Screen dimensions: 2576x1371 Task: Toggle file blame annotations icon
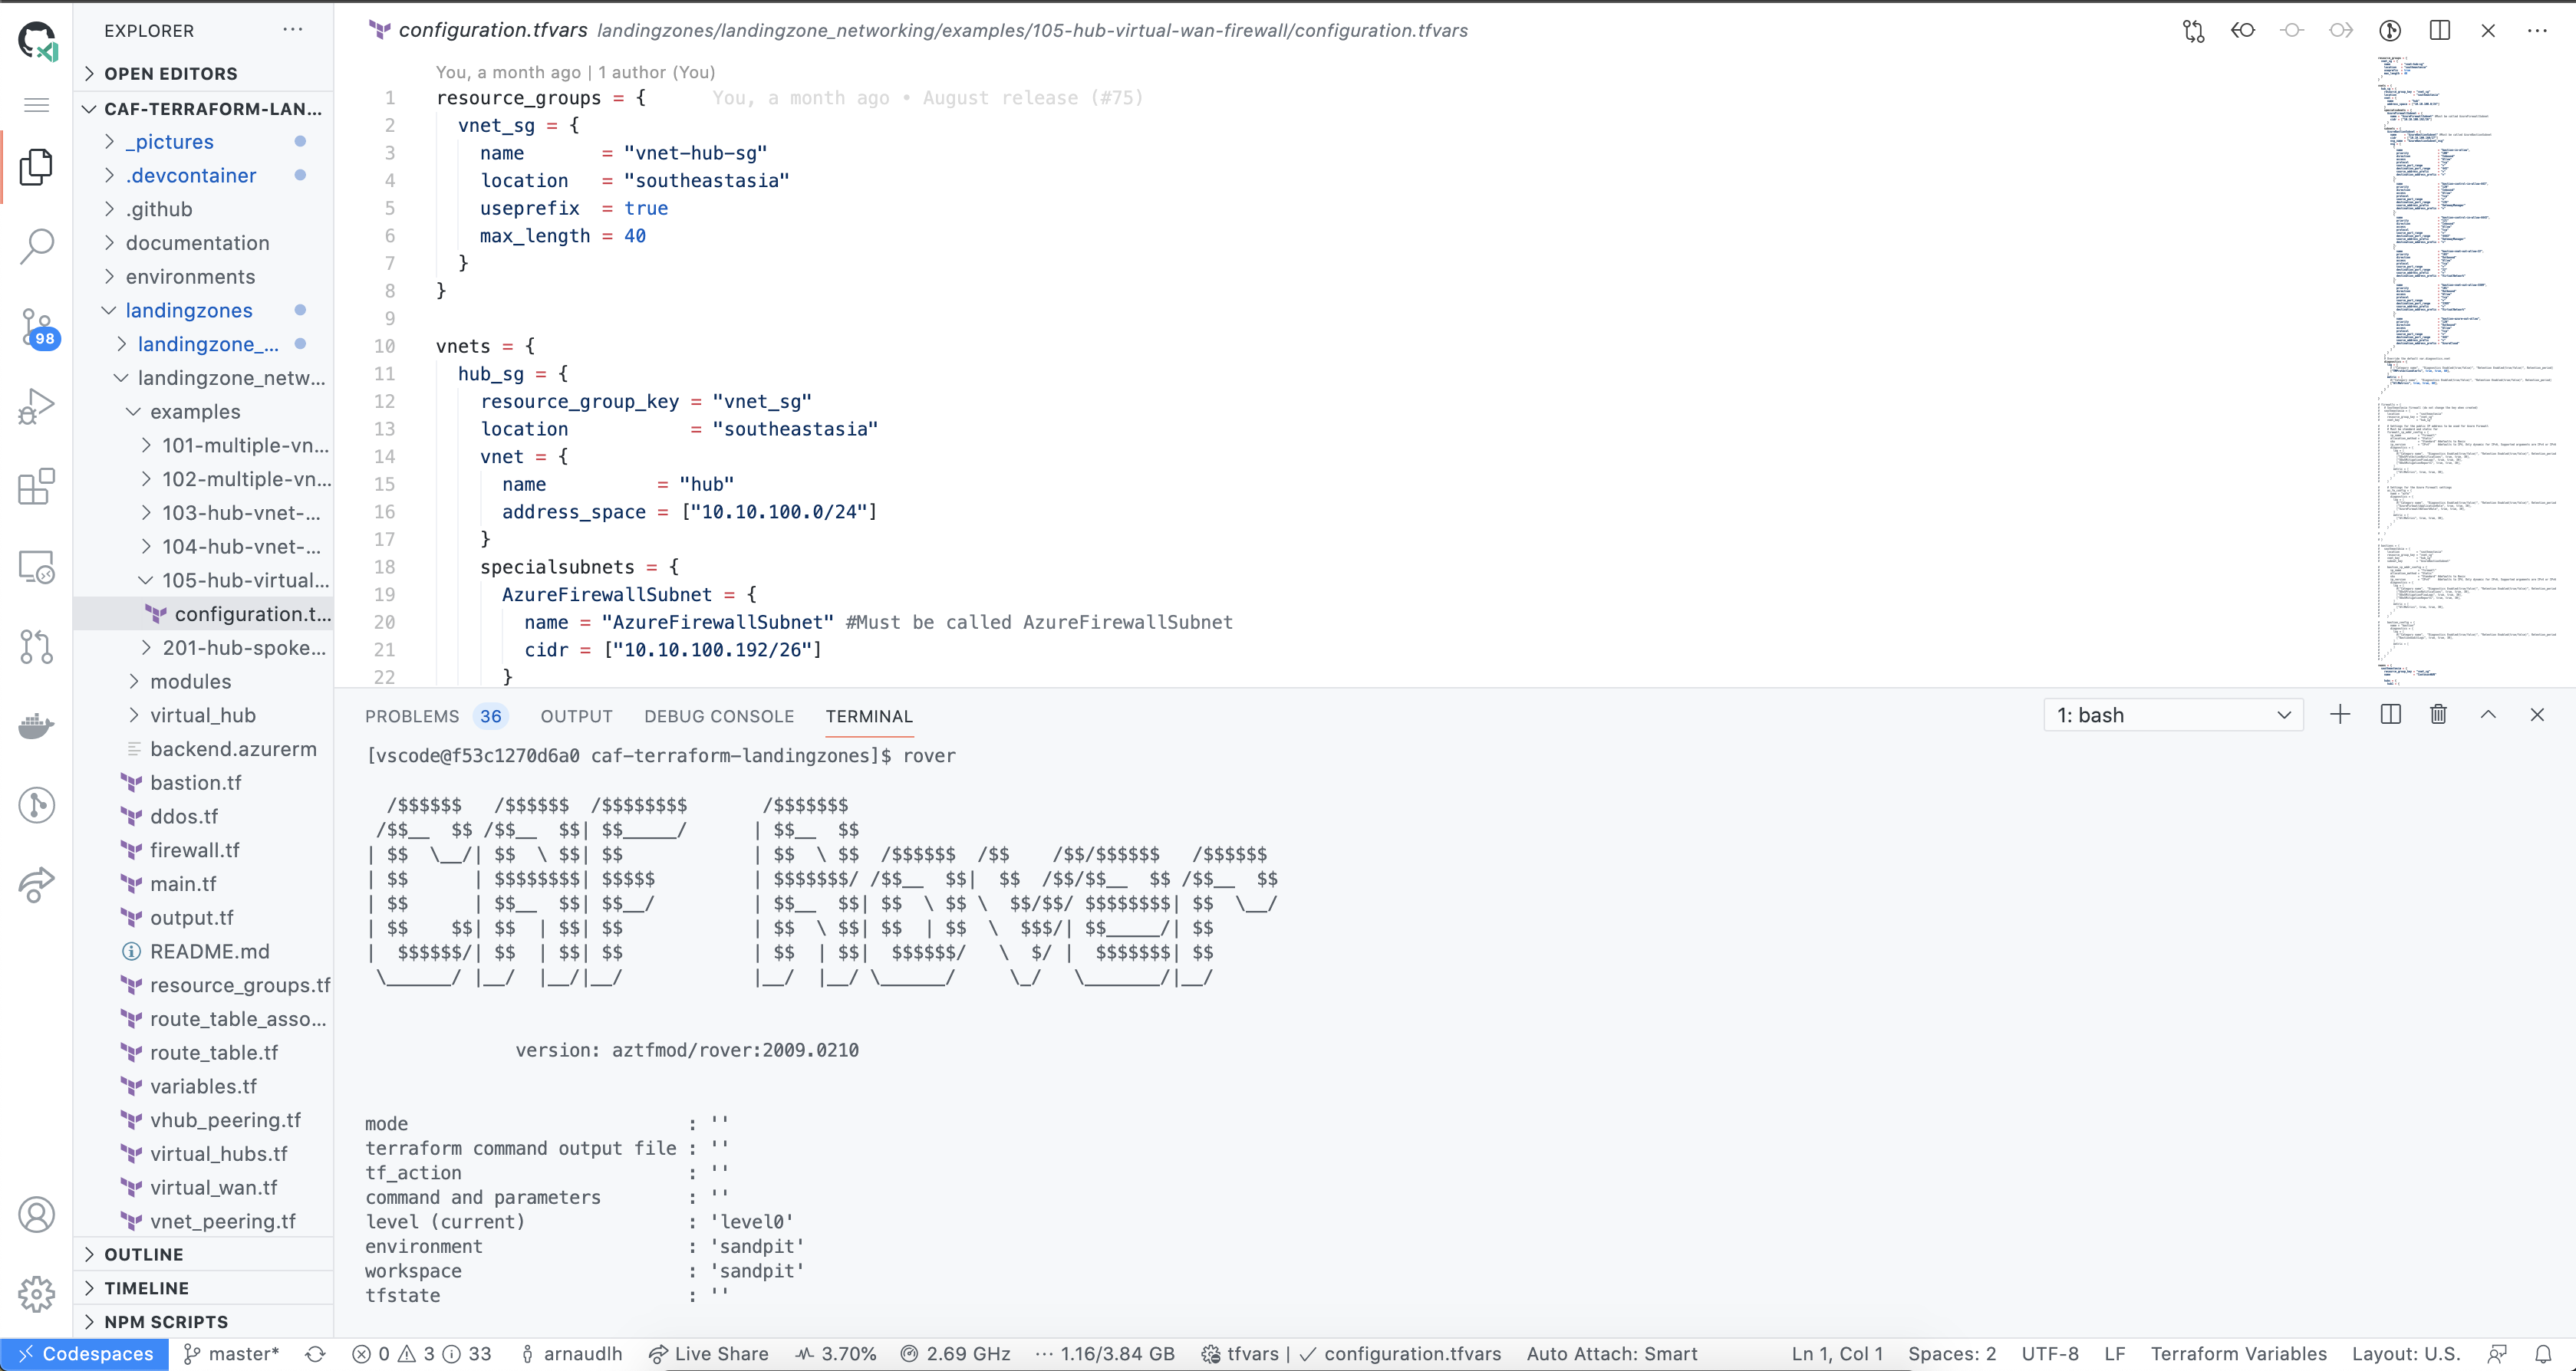[x=2390, y=30]
